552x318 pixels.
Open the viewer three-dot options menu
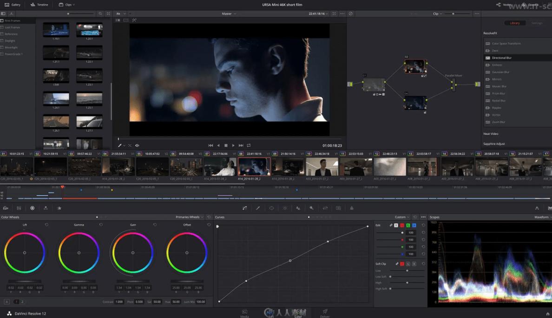tap(342, 14)
